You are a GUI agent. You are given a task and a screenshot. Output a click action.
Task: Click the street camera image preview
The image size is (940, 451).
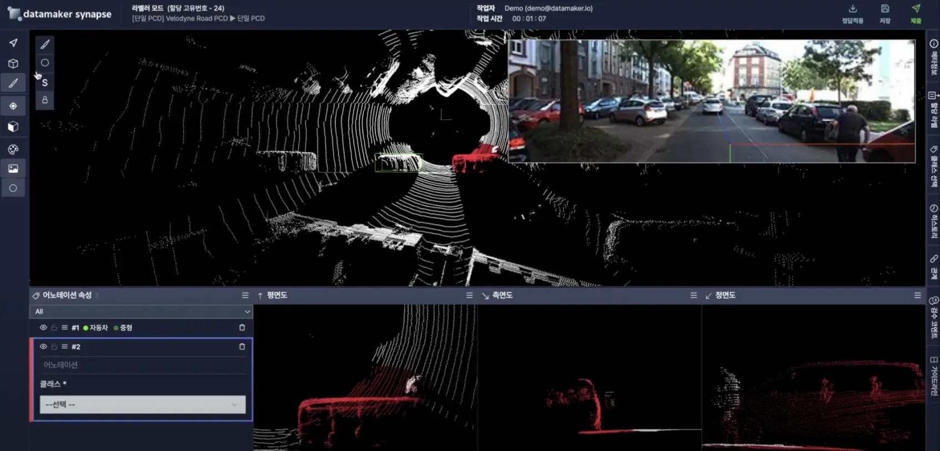pyautogui.click(x=711, y=101)
